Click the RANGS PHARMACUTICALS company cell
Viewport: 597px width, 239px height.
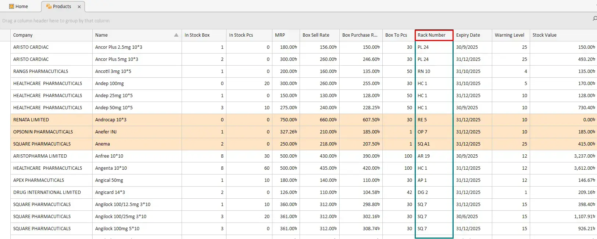(51, 71)
